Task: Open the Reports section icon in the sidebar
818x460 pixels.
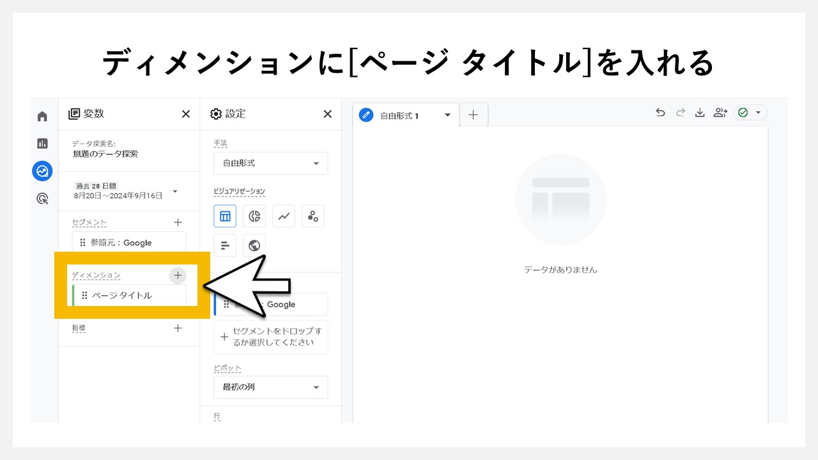Action: click(x=42, y=143)
